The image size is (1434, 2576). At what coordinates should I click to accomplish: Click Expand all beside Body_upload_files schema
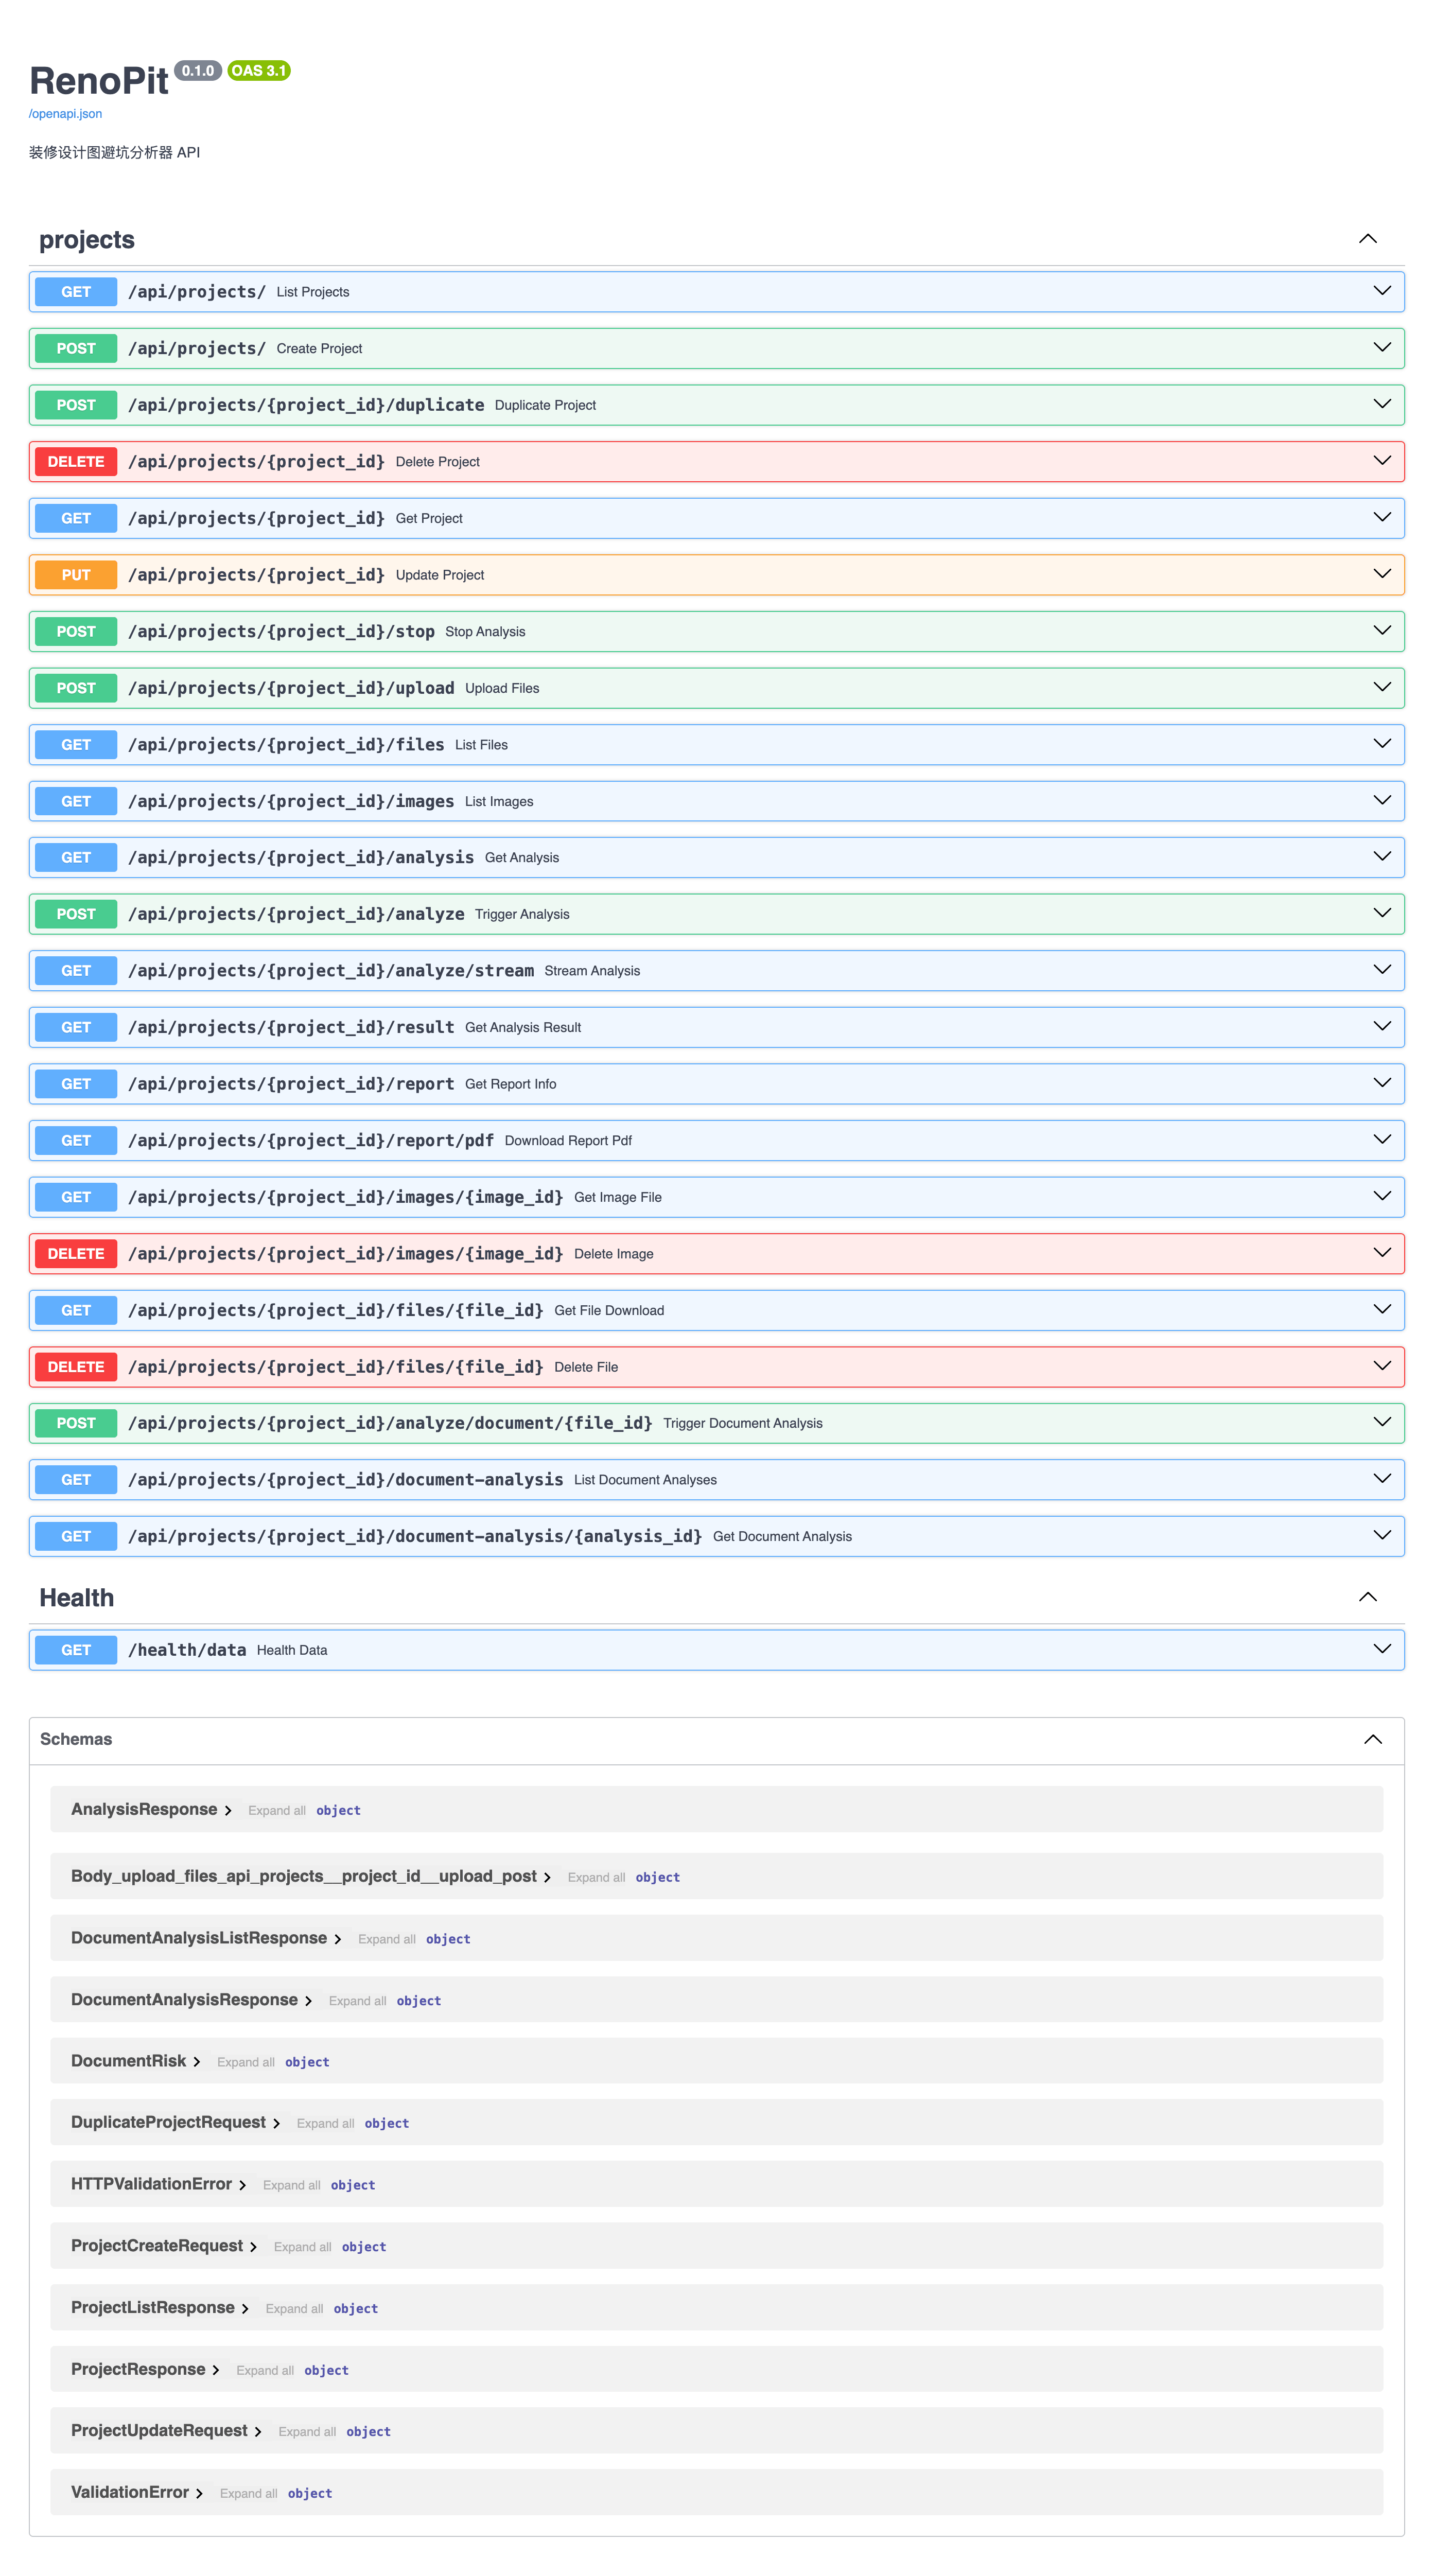click(x=596, y=1878)
